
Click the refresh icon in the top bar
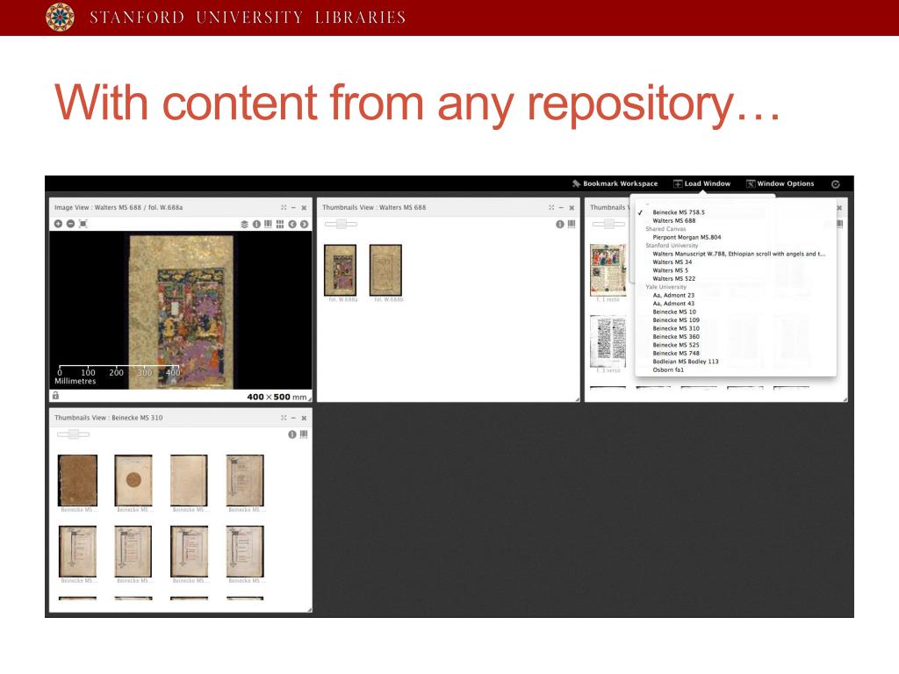[x=836, y=184]
